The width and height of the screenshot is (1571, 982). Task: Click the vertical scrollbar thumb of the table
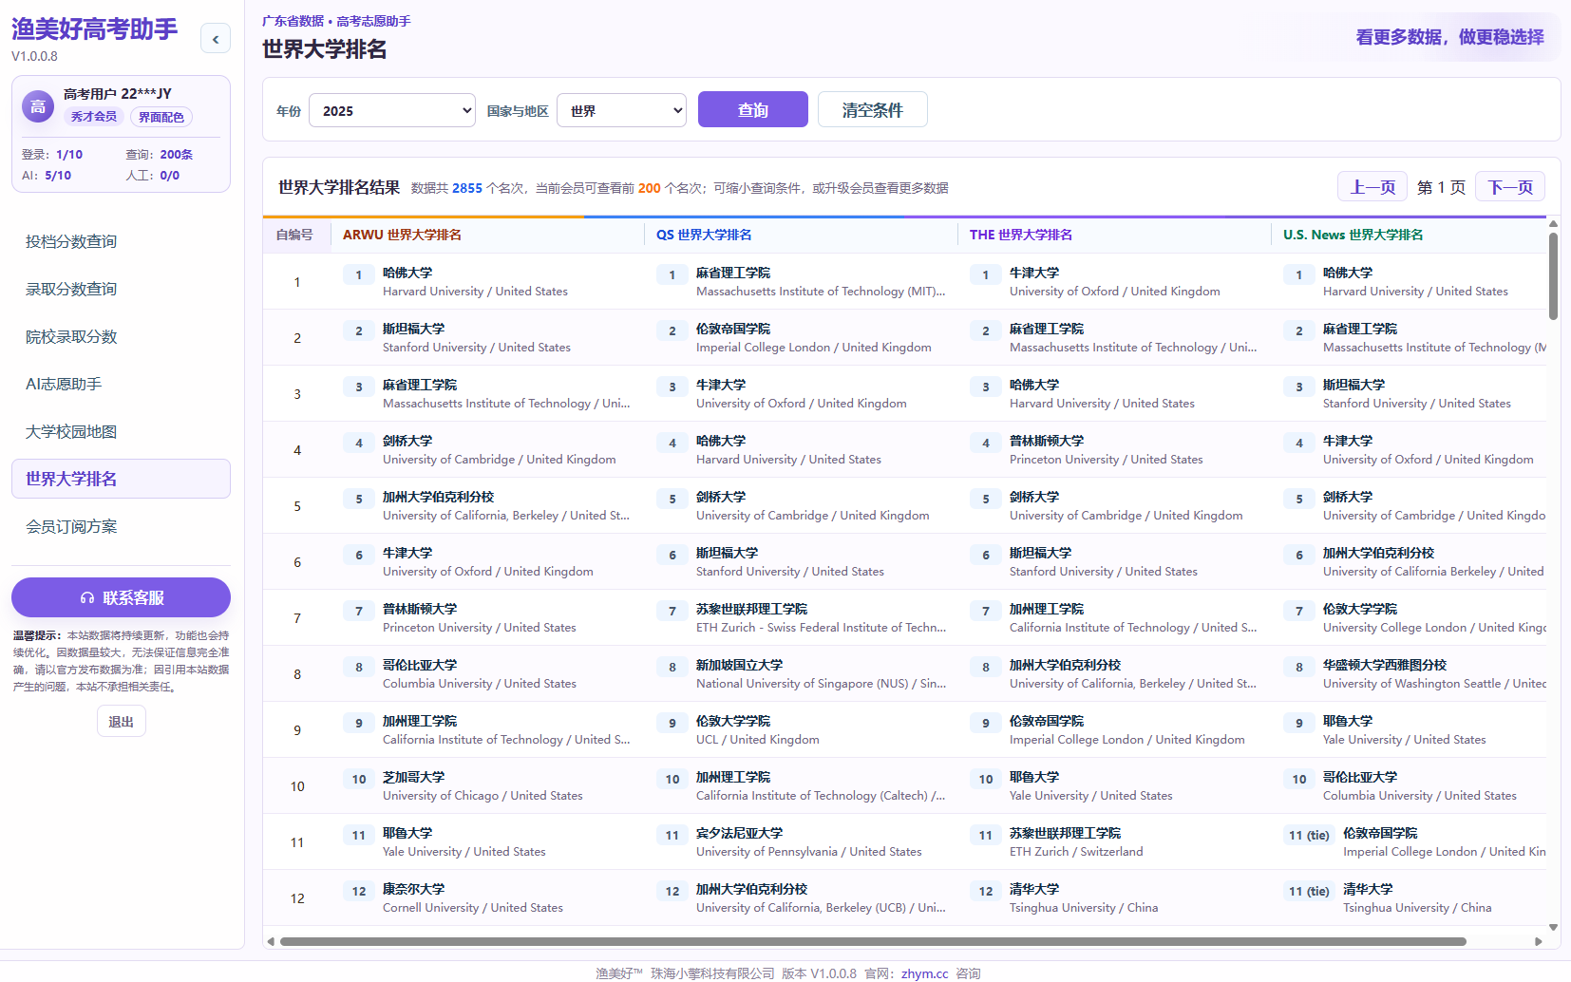tap(1553, 275)
